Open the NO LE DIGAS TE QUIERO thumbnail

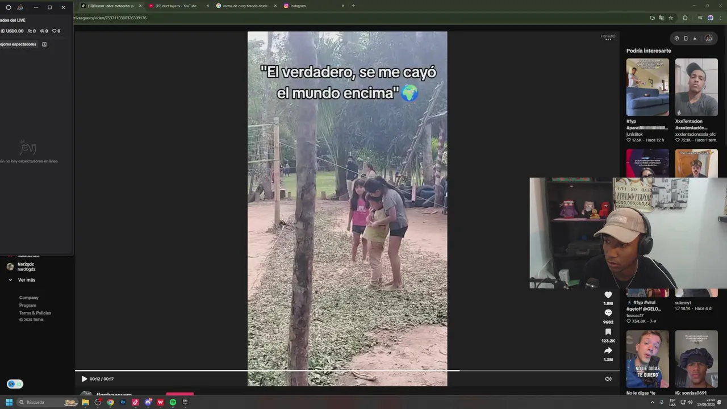[647, 359]
